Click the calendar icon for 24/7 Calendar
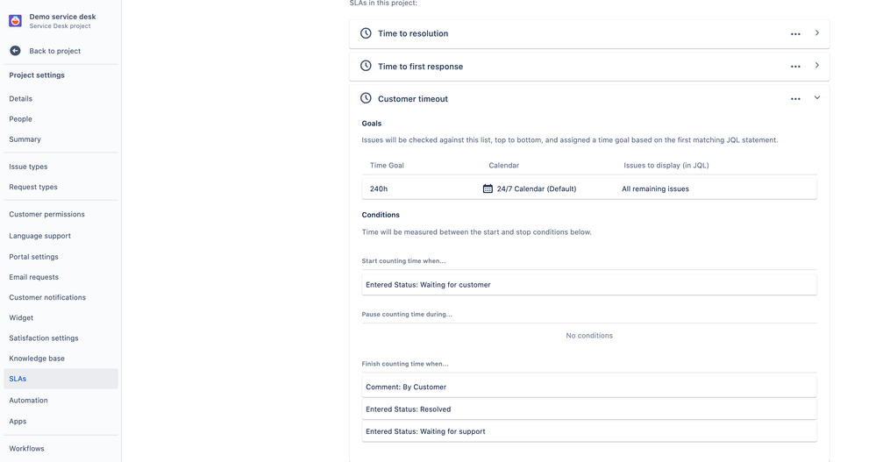Screen dimensions: 876x462 (x=488, y=188)
